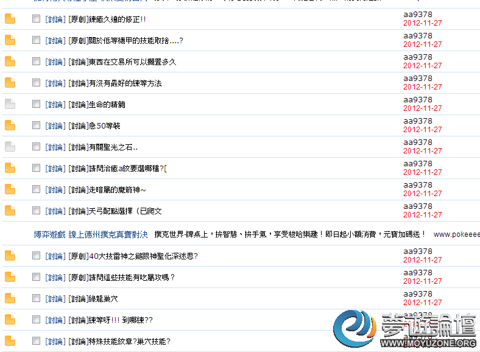Open thread 特殊技能紋章?巢穴技能?
480x352 pixels.
pyautogui.click(x=119, y=341)
